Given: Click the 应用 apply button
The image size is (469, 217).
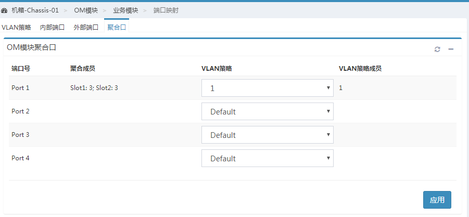Looking at the screenshot, I should click(437, 200).
